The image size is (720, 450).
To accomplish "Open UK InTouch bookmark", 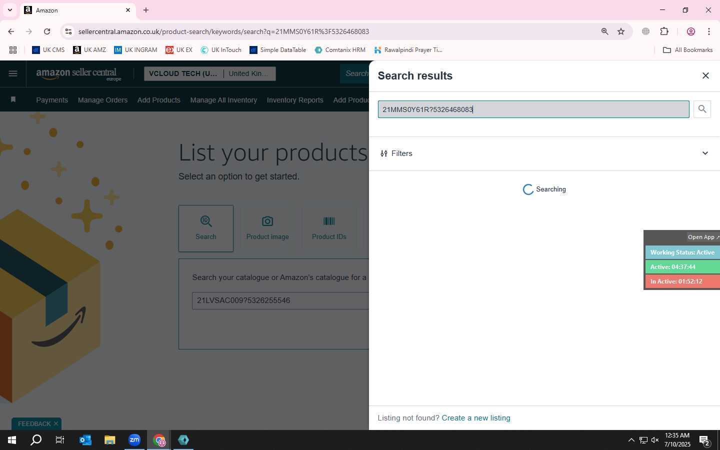I will 221,50.
